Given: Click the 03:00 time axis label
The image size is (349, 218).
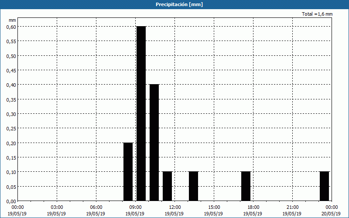Looking at the screenshot, I should pos(57,208).
